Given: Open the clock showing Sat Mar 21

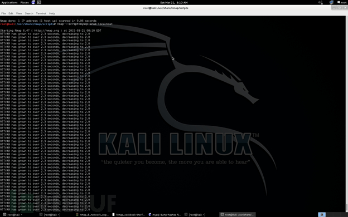Looking at the screenshot, I should point(174,3).
